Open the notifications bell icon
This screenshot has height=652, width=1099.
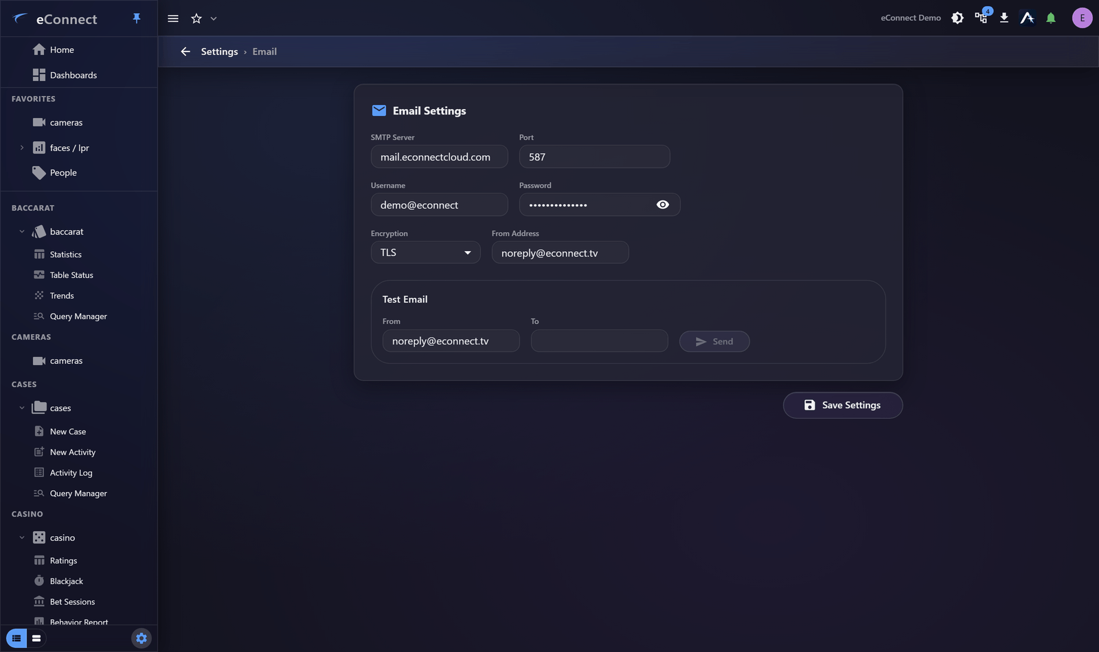tap(1051, 18)
